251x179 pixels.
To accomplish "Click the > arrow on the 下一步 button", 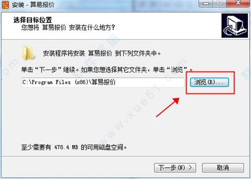I will coord(190,167).
